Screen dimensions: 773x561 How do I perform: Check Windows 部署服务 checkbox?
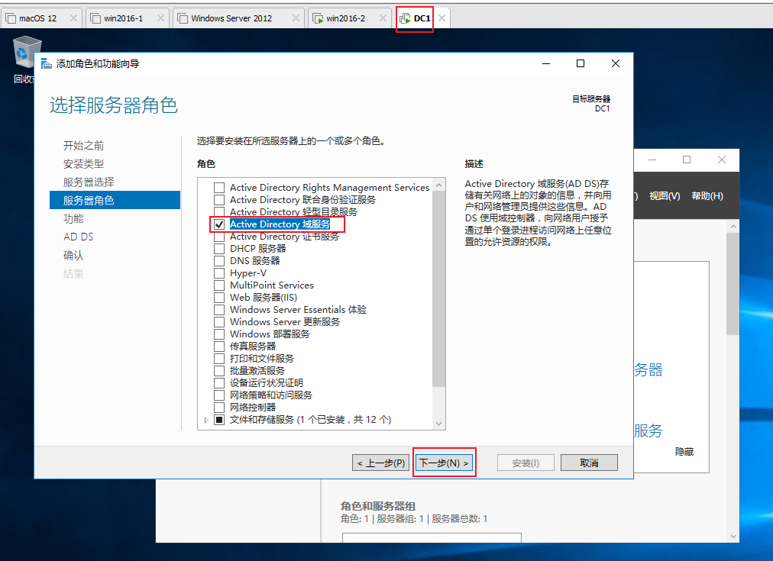coord(219,334)
